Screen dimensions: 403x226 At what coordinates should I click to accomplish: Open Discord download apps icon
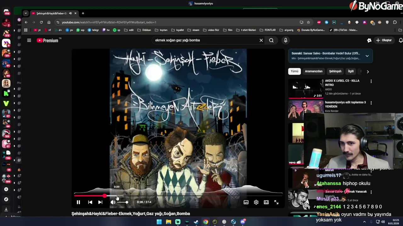[x=6, y=209]
